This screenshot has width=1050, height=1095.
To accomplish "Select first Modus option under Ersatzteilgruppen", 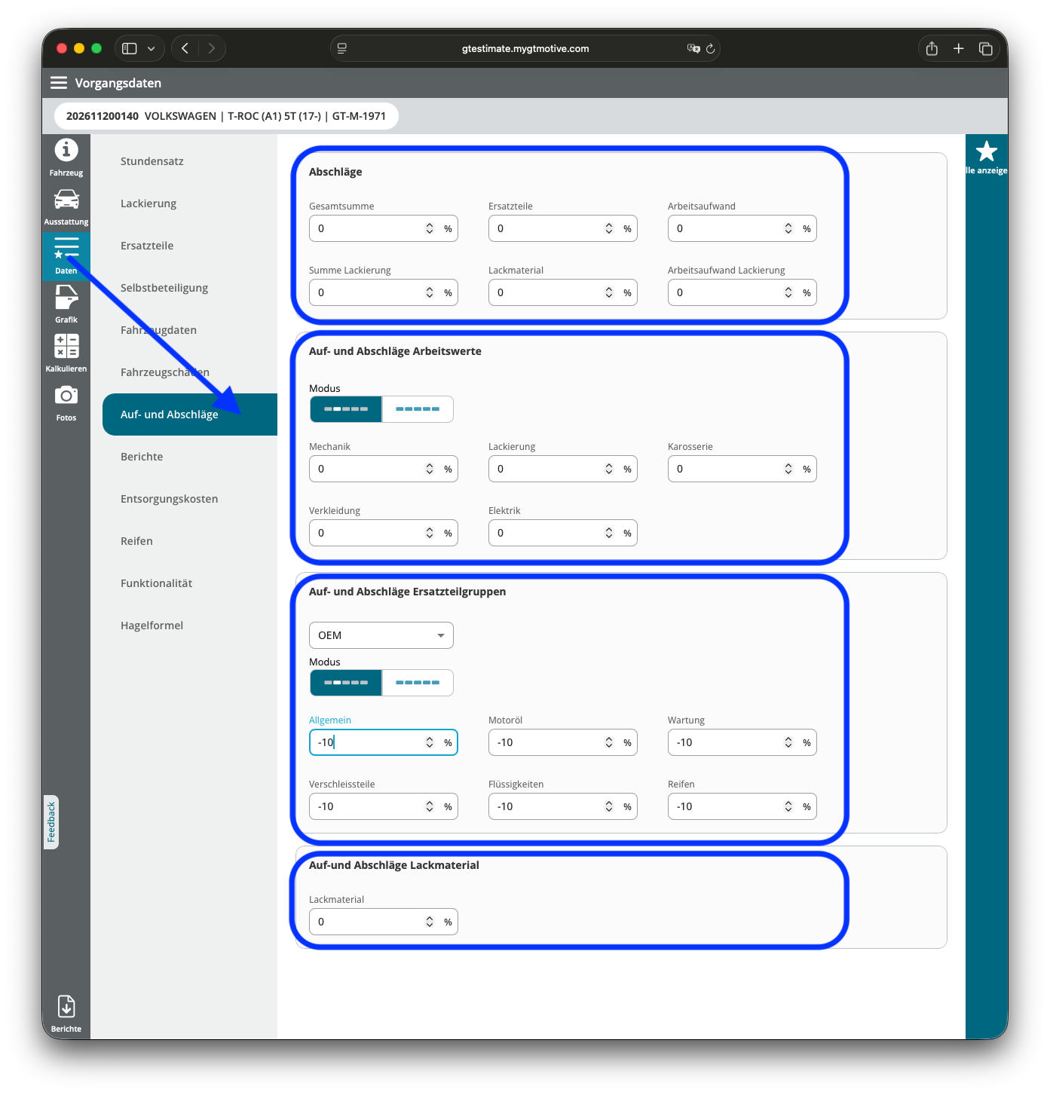I will [x=346, y=683].
